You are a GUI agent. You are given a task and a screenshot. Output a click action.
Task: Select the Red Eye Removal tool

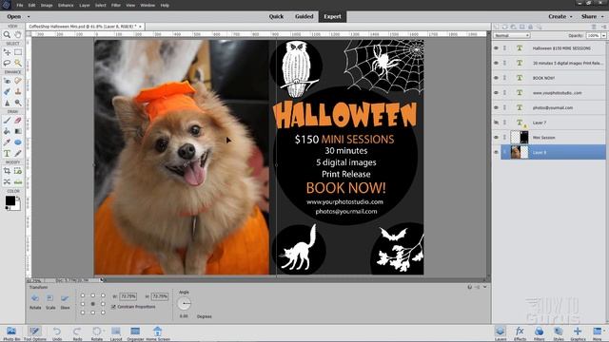(x=7, y=81)
